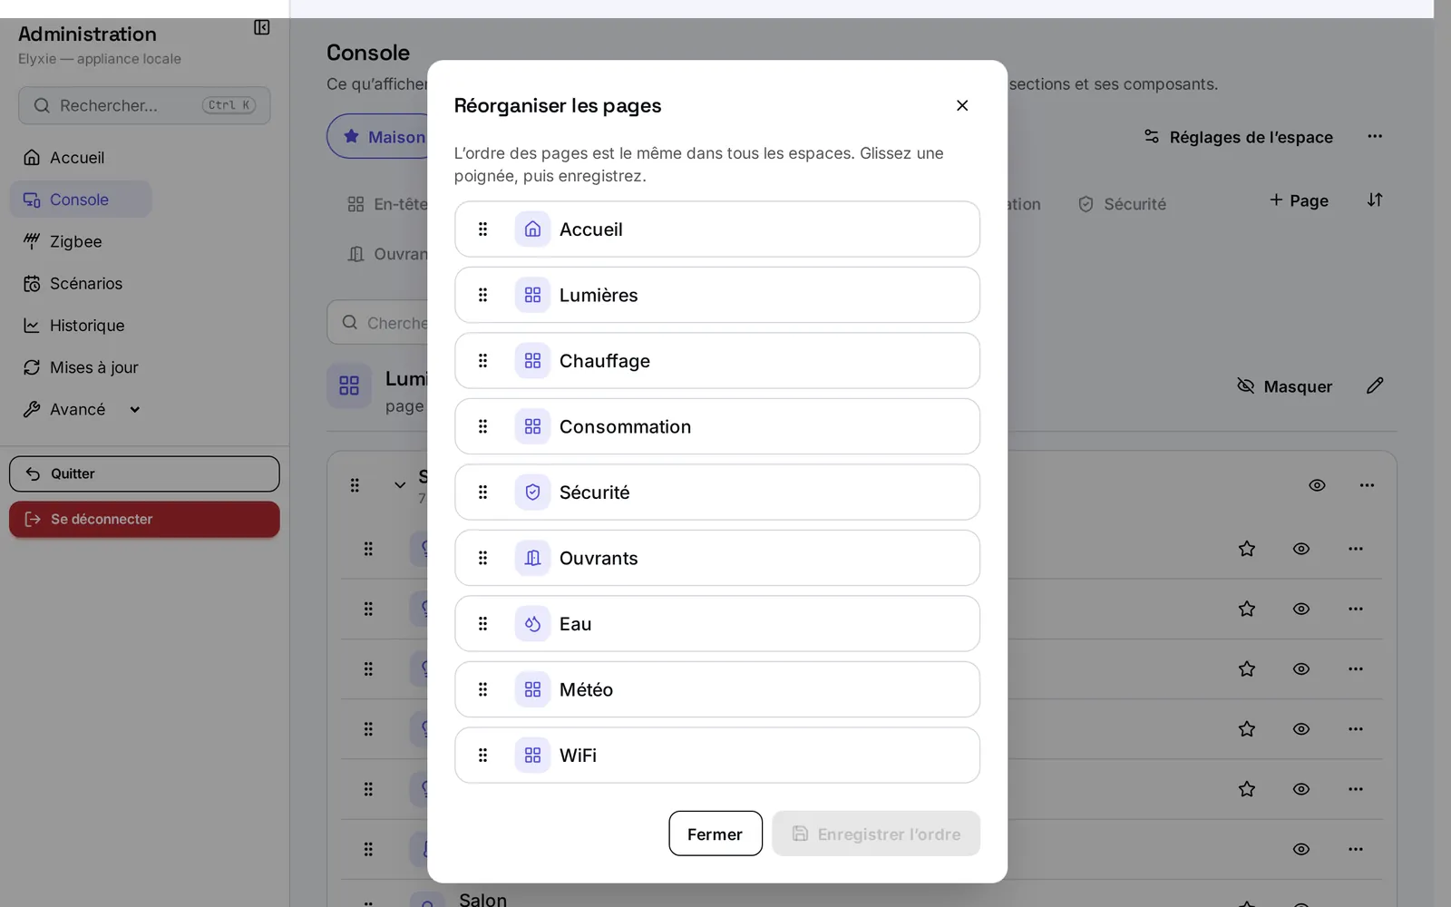This screenshot has height=907, width=1451.
Task: Click the drag handle for Sécurité page
Action: click(482, 493)
